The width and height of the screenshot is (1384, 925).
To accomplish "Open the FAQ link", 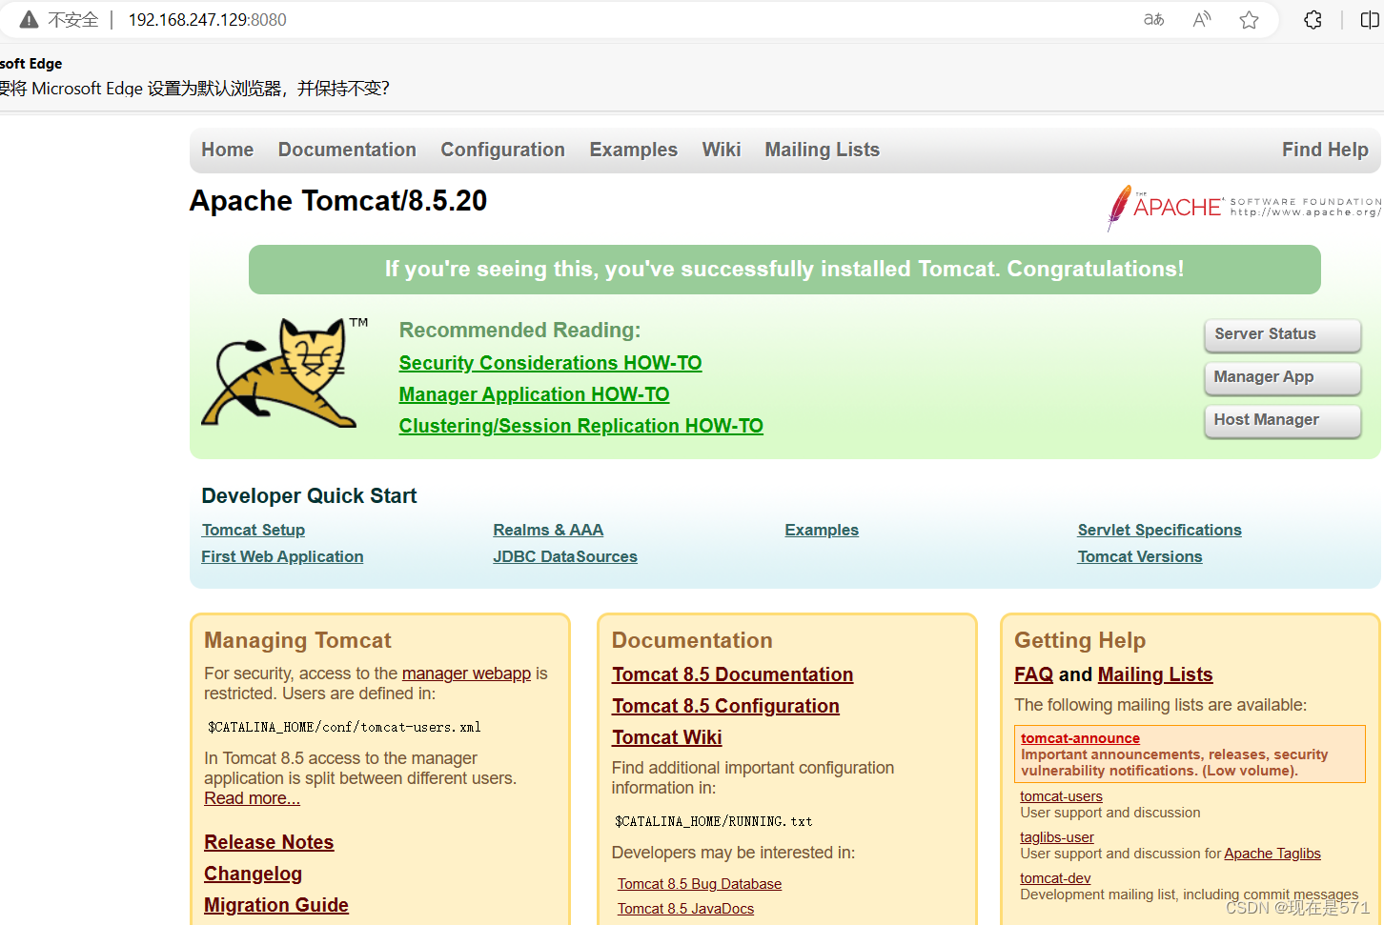I will click(x=1033, y=674).
